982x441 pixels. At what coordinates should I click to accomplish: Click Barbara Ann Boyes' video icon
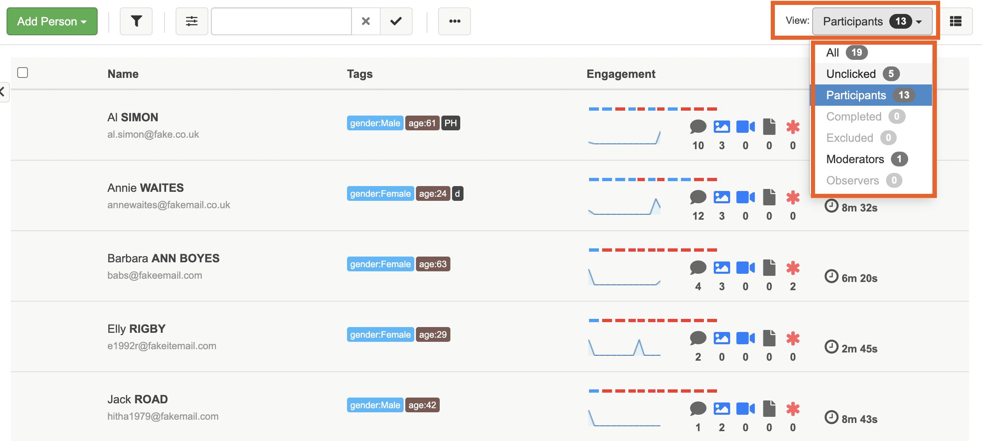pos(745,268)
